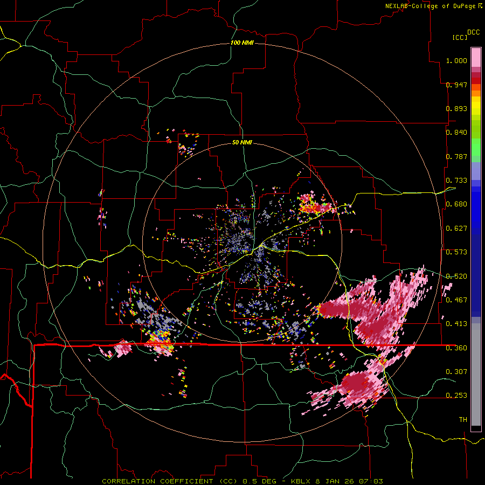Click the DCC label above the color scale
485x485 pixels.
pyautogui.click(x=473, y=32)
